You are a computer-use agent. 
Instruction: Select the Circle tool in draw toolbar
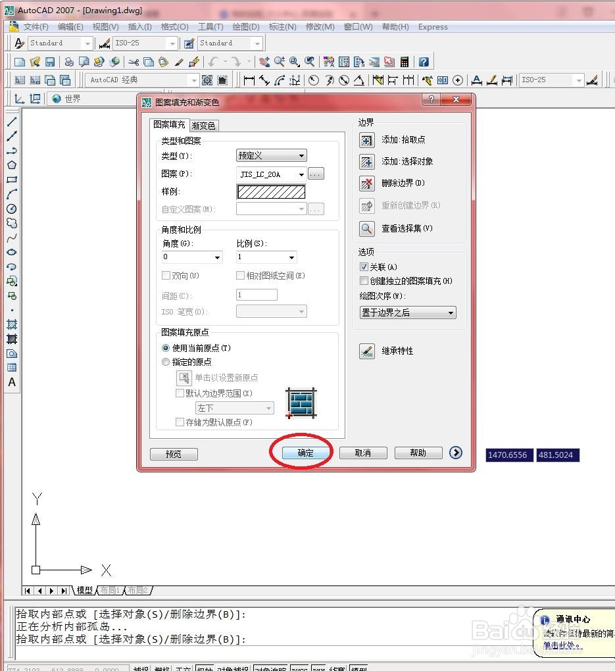(x=12, y=209)
